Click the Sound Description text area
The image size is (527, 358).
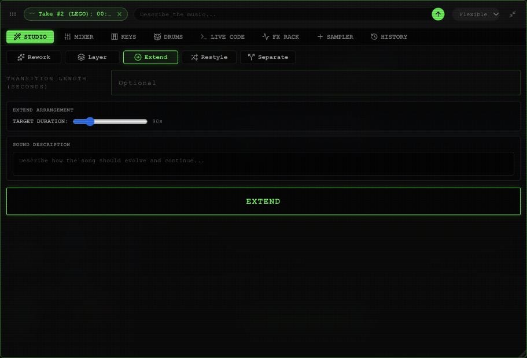point(263,164)
